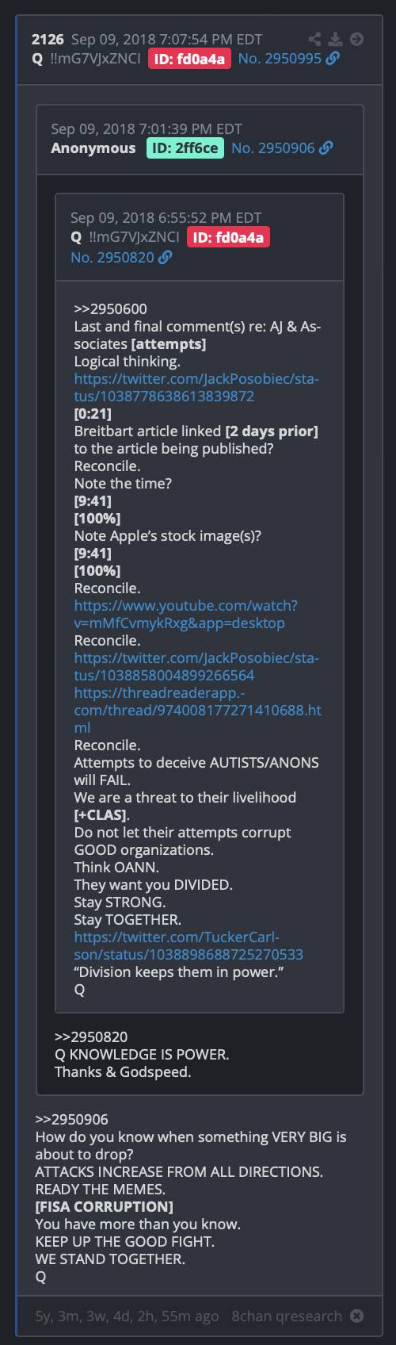Click the circled X icon after qresearch
The image size is (396, 1345).
coord(357,1316)
